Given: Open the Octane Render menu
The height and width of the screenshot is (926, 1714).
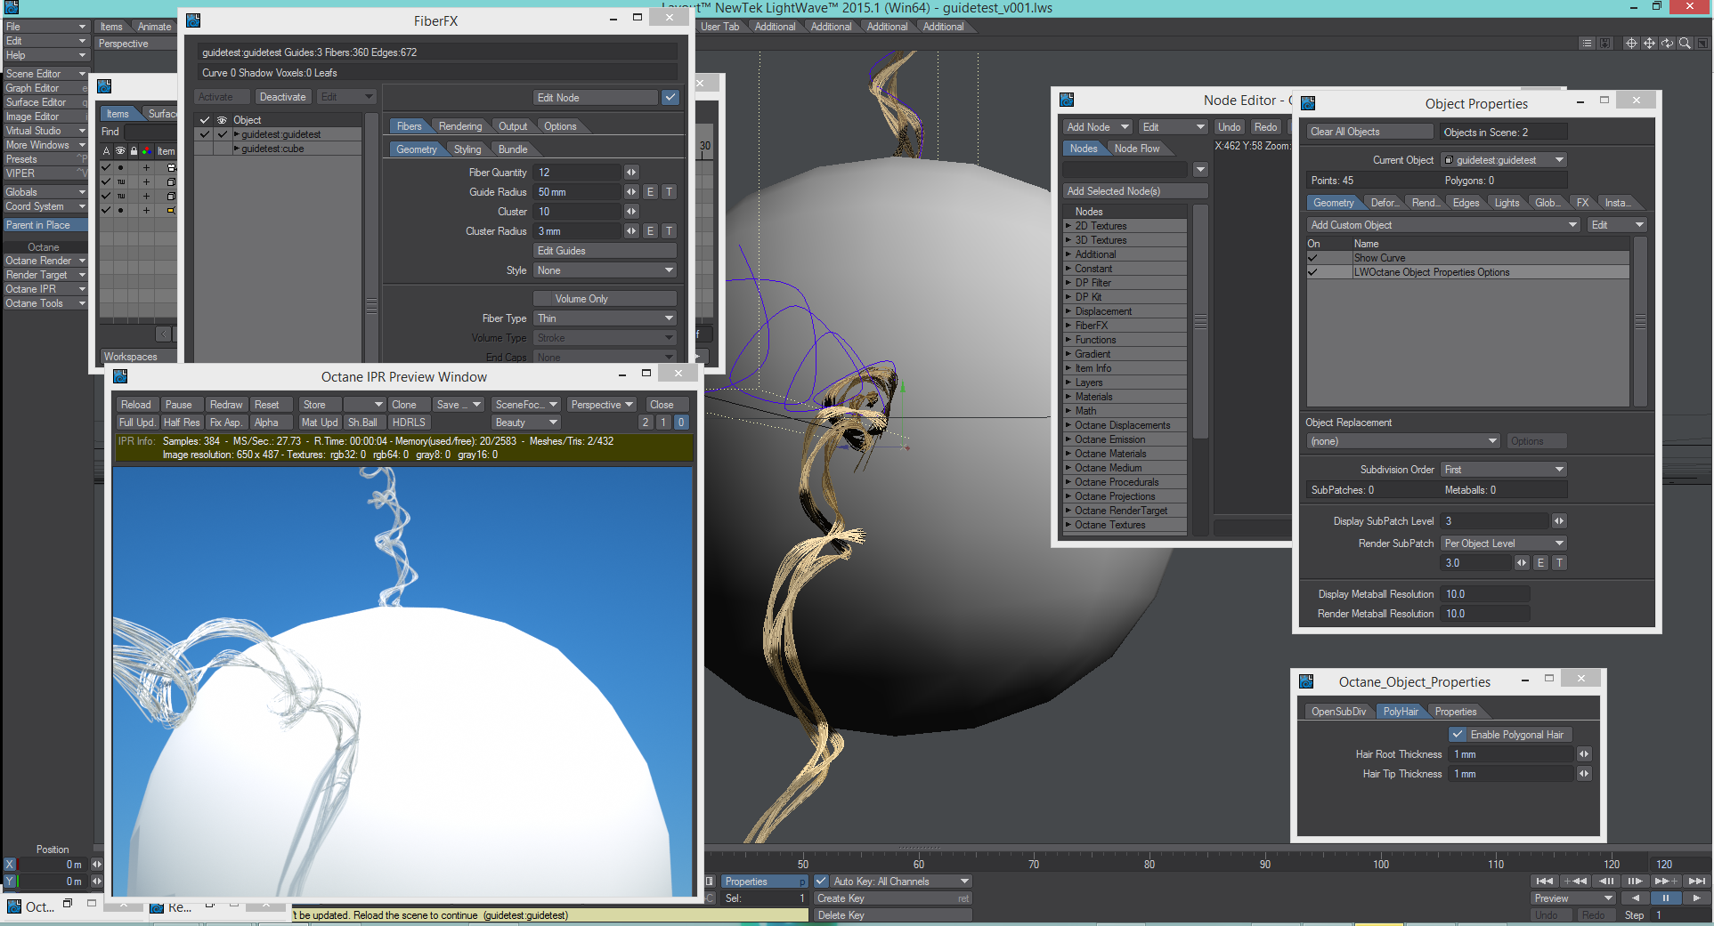Looking at the screenshot, I should 45,261.
